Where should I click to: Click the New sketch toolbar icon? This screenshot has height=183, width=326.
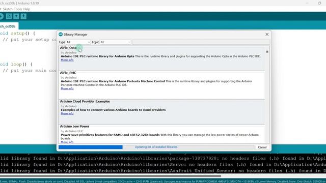pyautogui.click(x=9, y=16)
